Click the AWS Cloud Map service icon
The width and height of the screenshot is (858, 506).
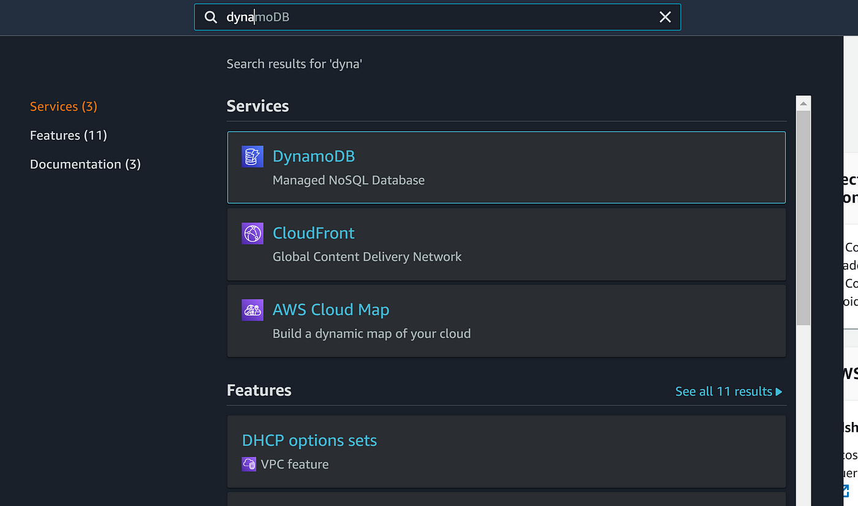[x=252, y=310]
